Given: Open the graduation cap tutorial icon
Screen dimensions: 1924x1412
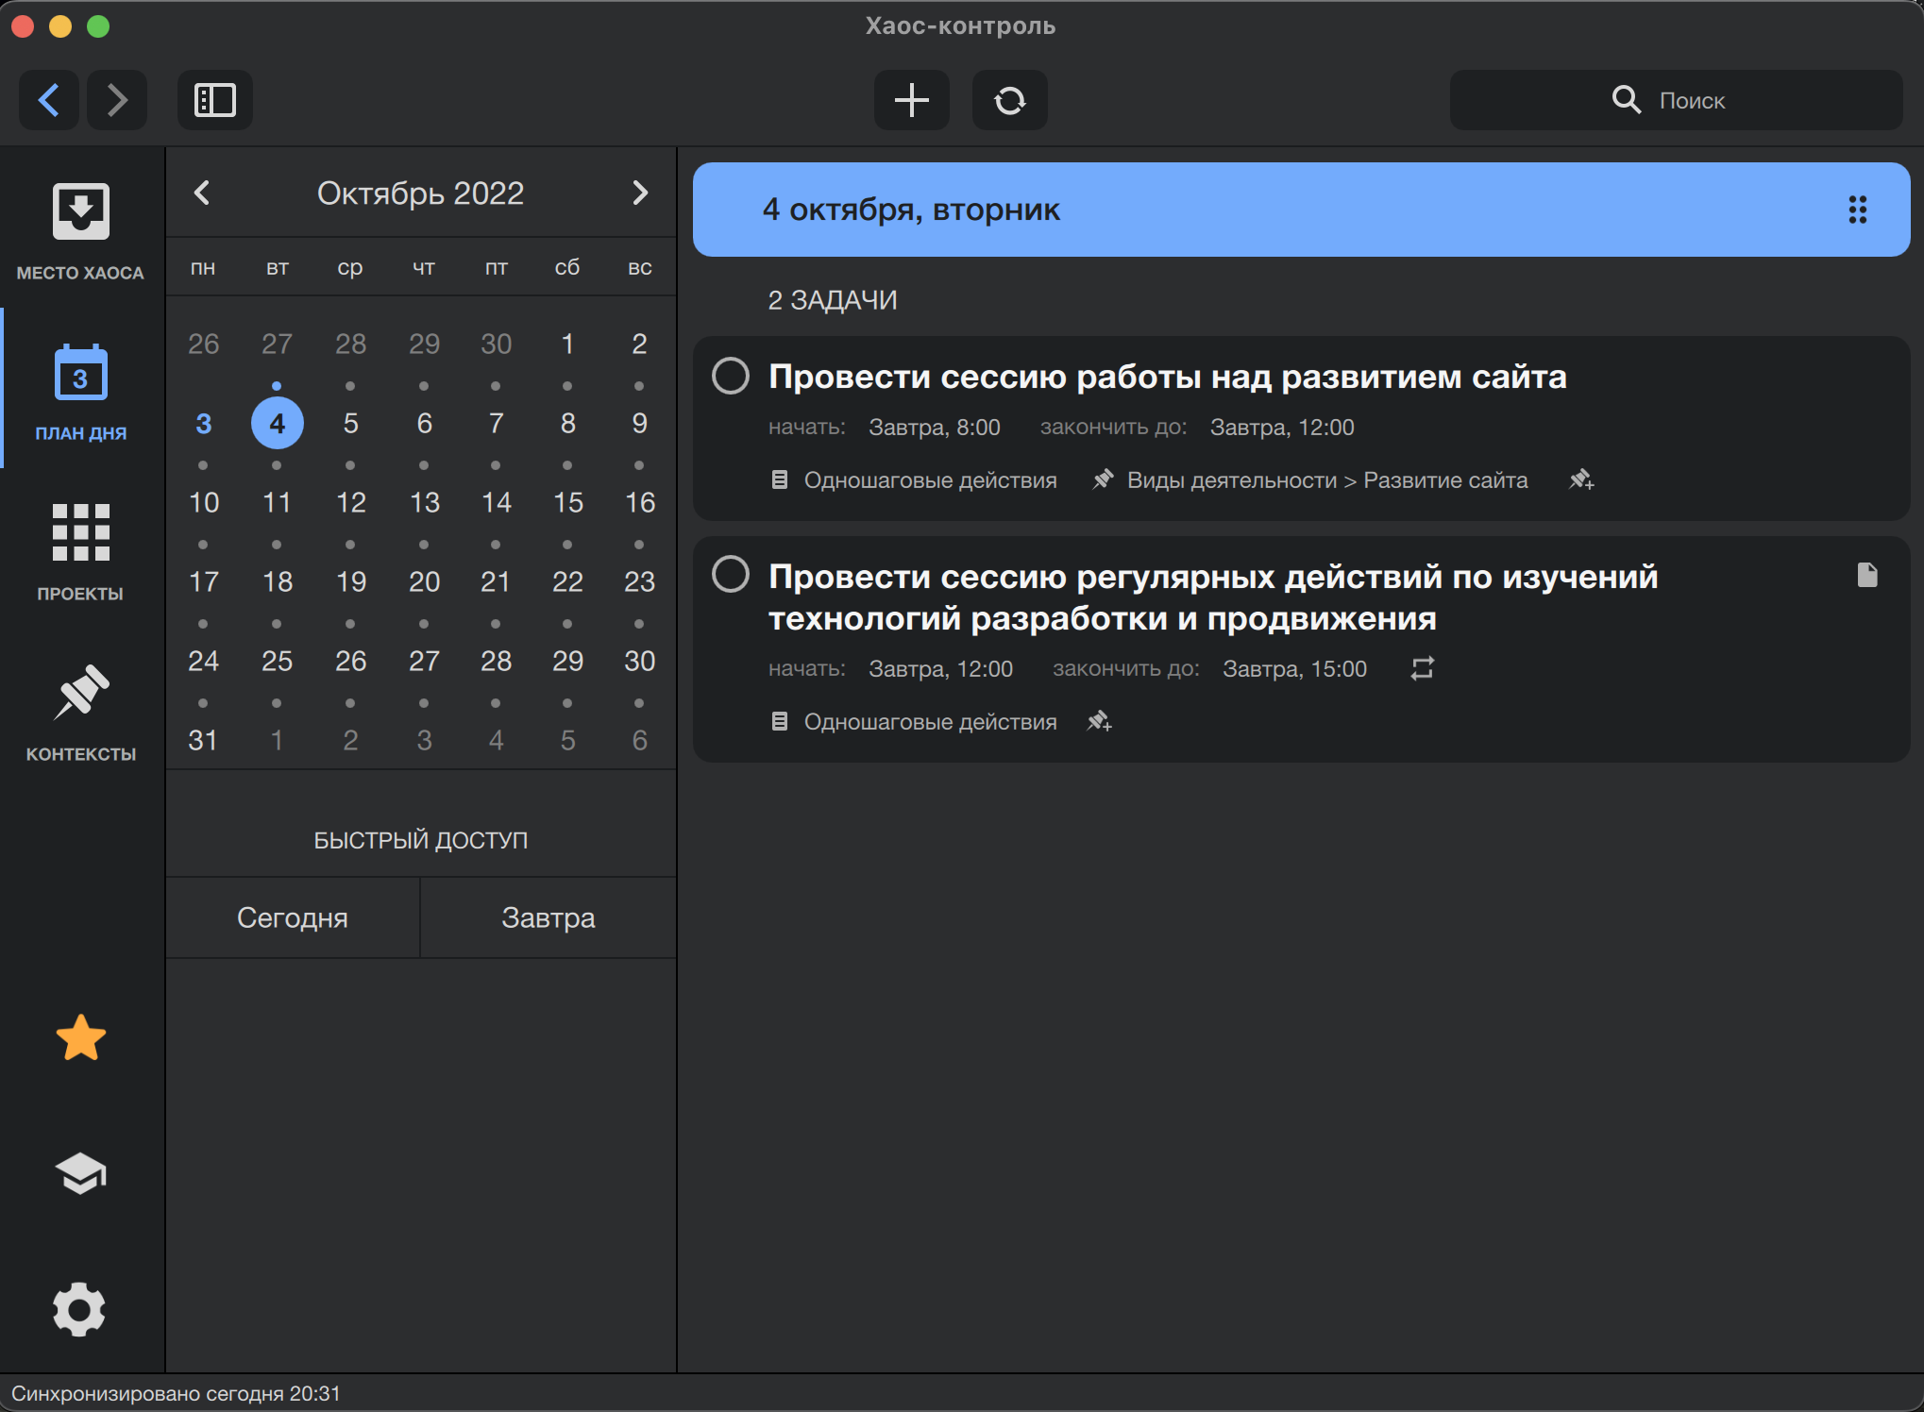Looking at the screenshot, I should click(x=80, y=1173).
